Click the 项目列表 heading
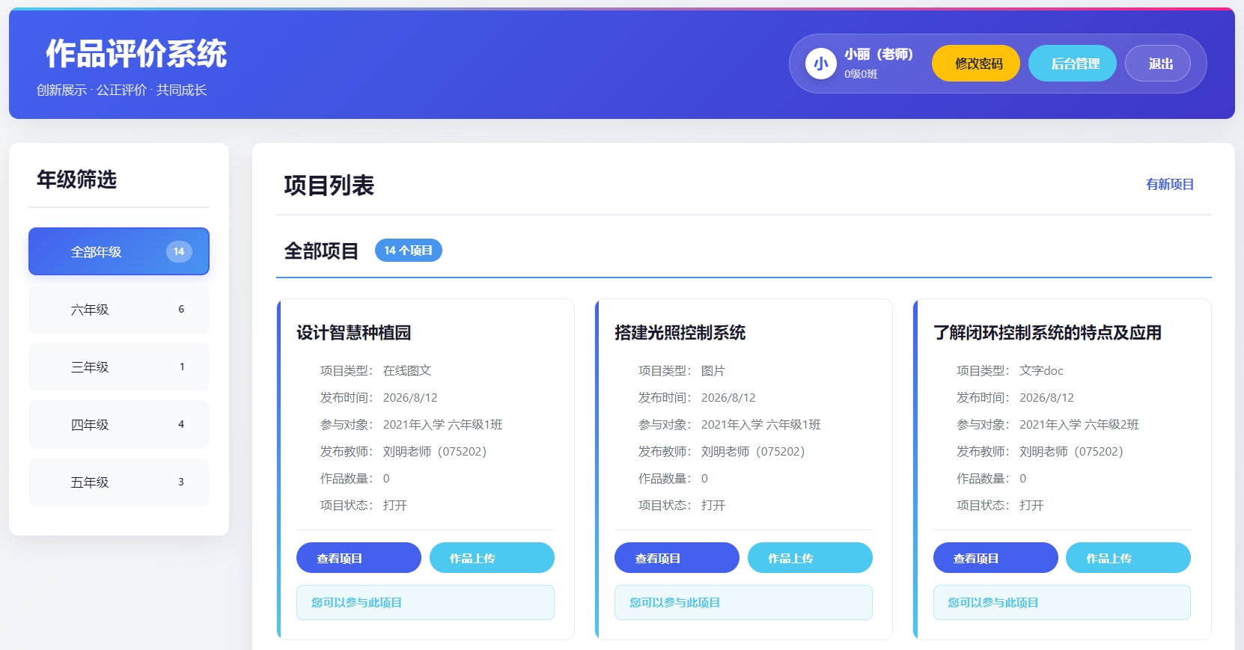This screenshot has height=650, width=1244. point(329,185)
